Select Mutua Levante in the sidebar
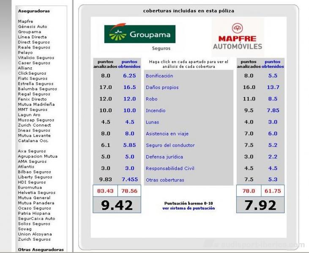The height and width of the screenshot is (253, 309). tap(34, 135)
